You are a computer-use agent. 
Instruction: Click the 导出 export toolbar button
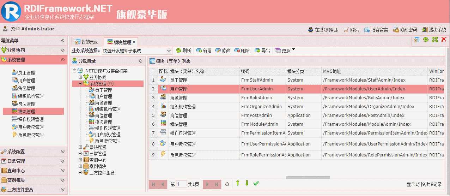[262, 51]
